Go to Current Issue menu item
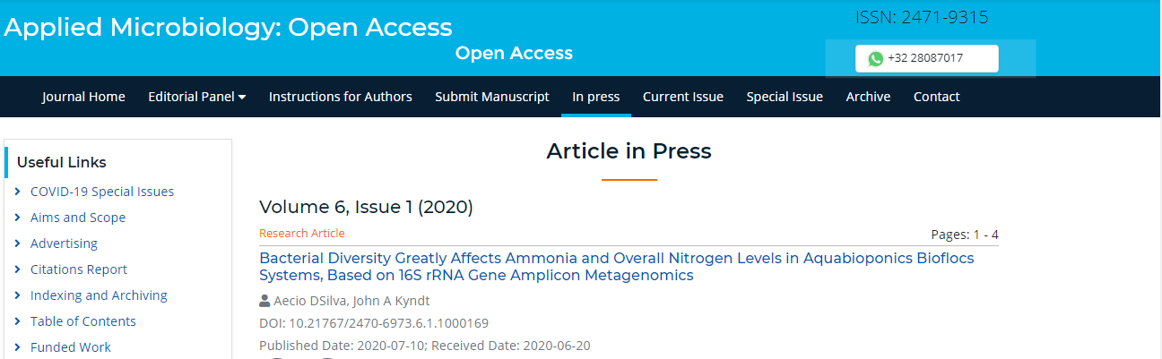Image resolution: width=1162 pixels, height=359 pixels. click(x=682, y=97)
